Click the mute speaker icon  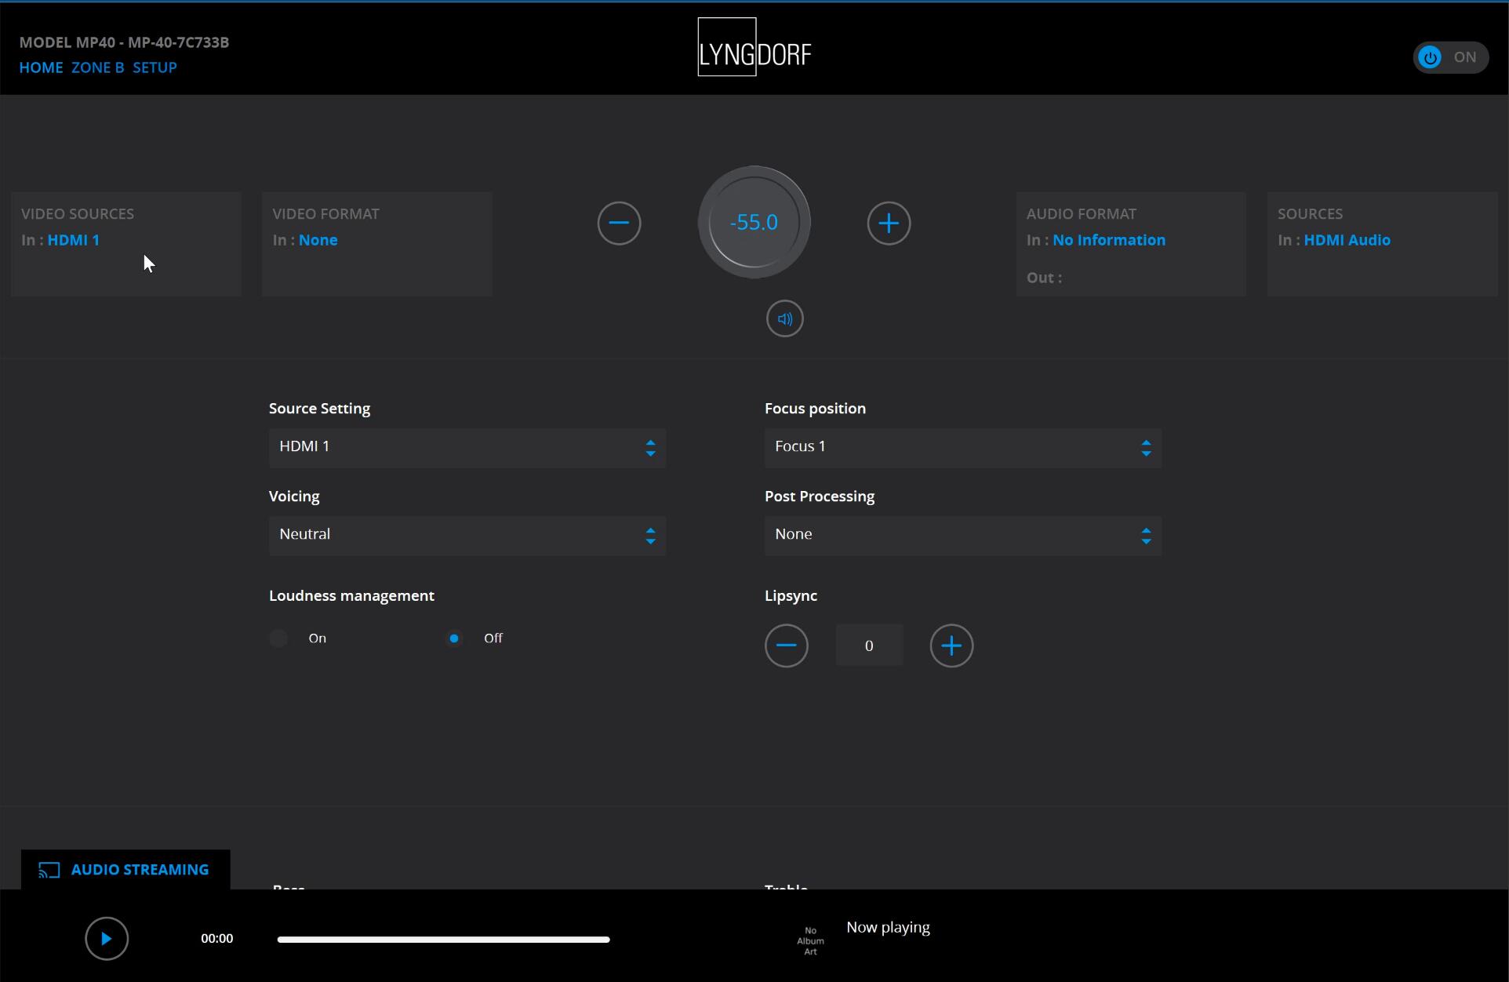pos(784,319)
